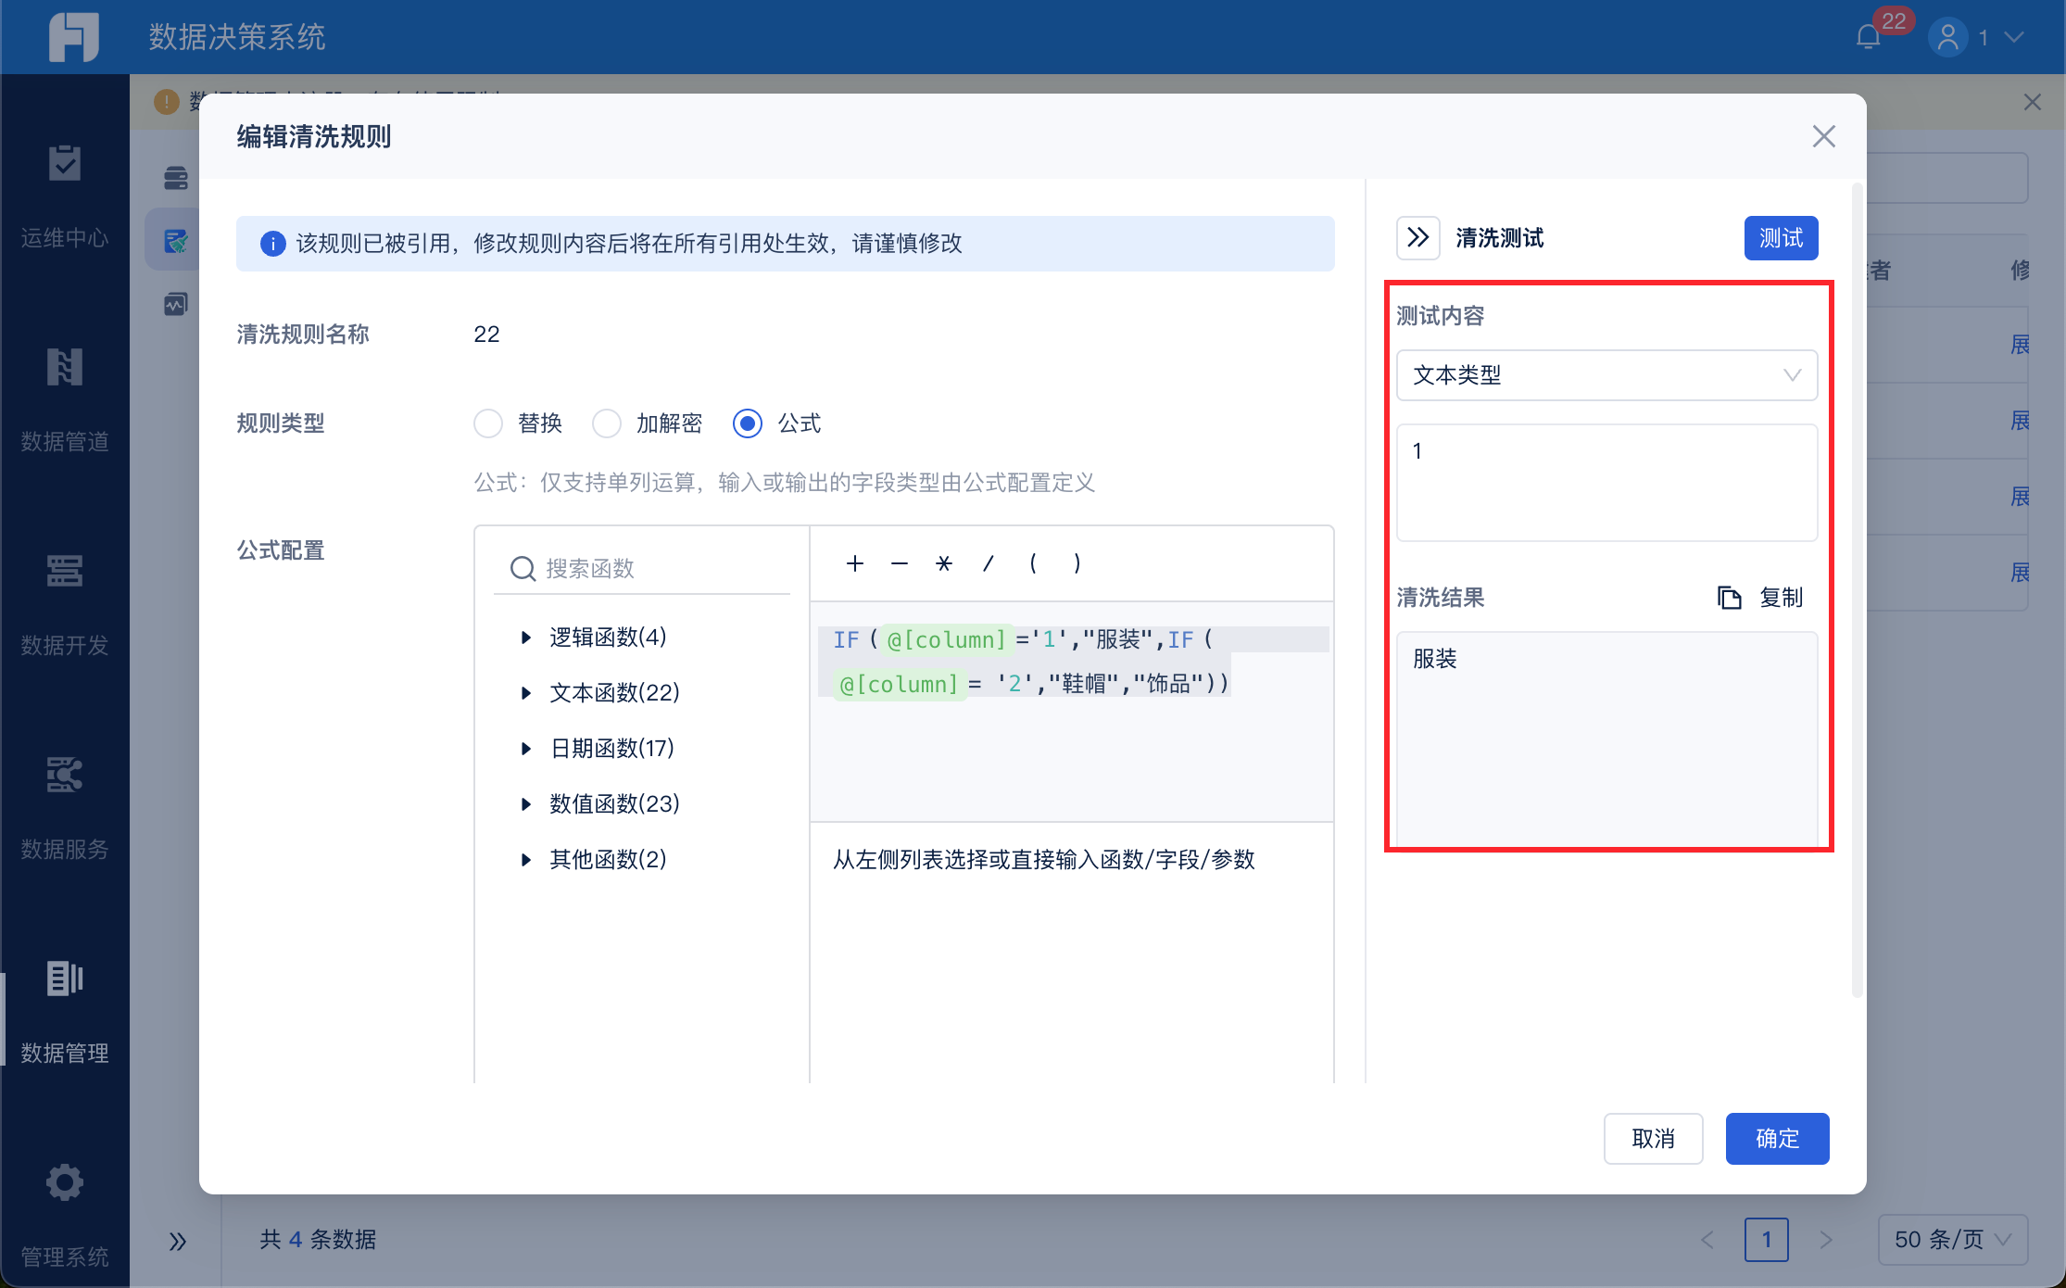This screenshot has height=1288, width=2066.
Task: Insert the plus operator into formula
Action: coord(854,563)
